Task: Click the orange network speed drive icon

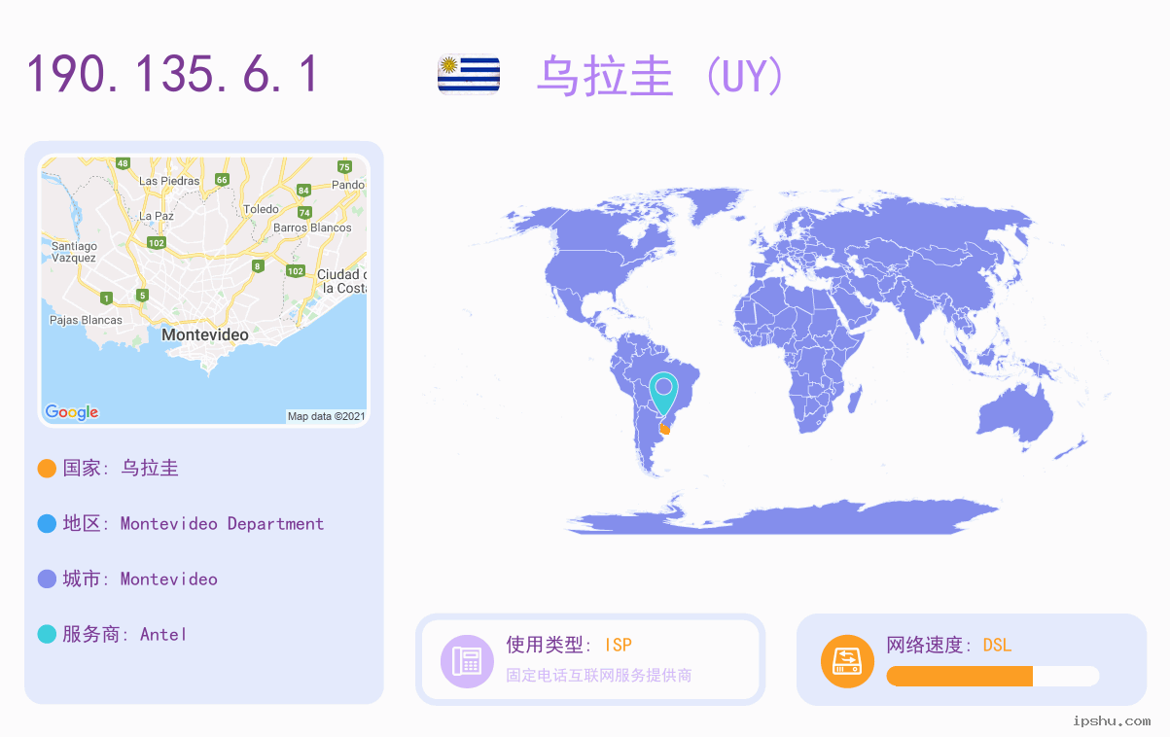Action: (847, 661)
